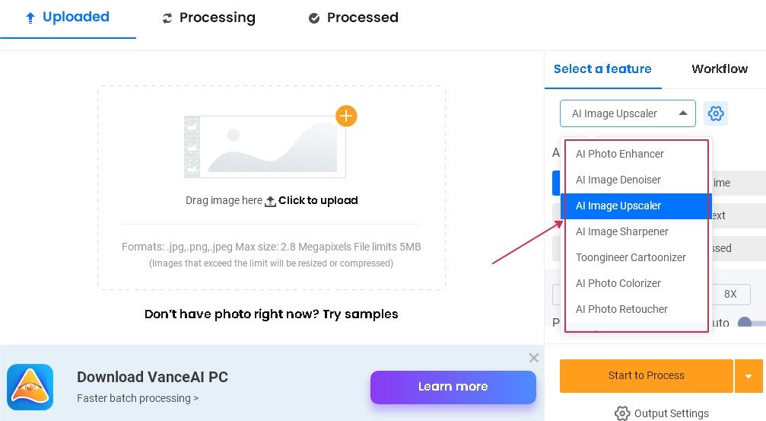766x421 pixels.
Task: Pick AI Image Sharpener from dropdown
Action: click(622, 231)
